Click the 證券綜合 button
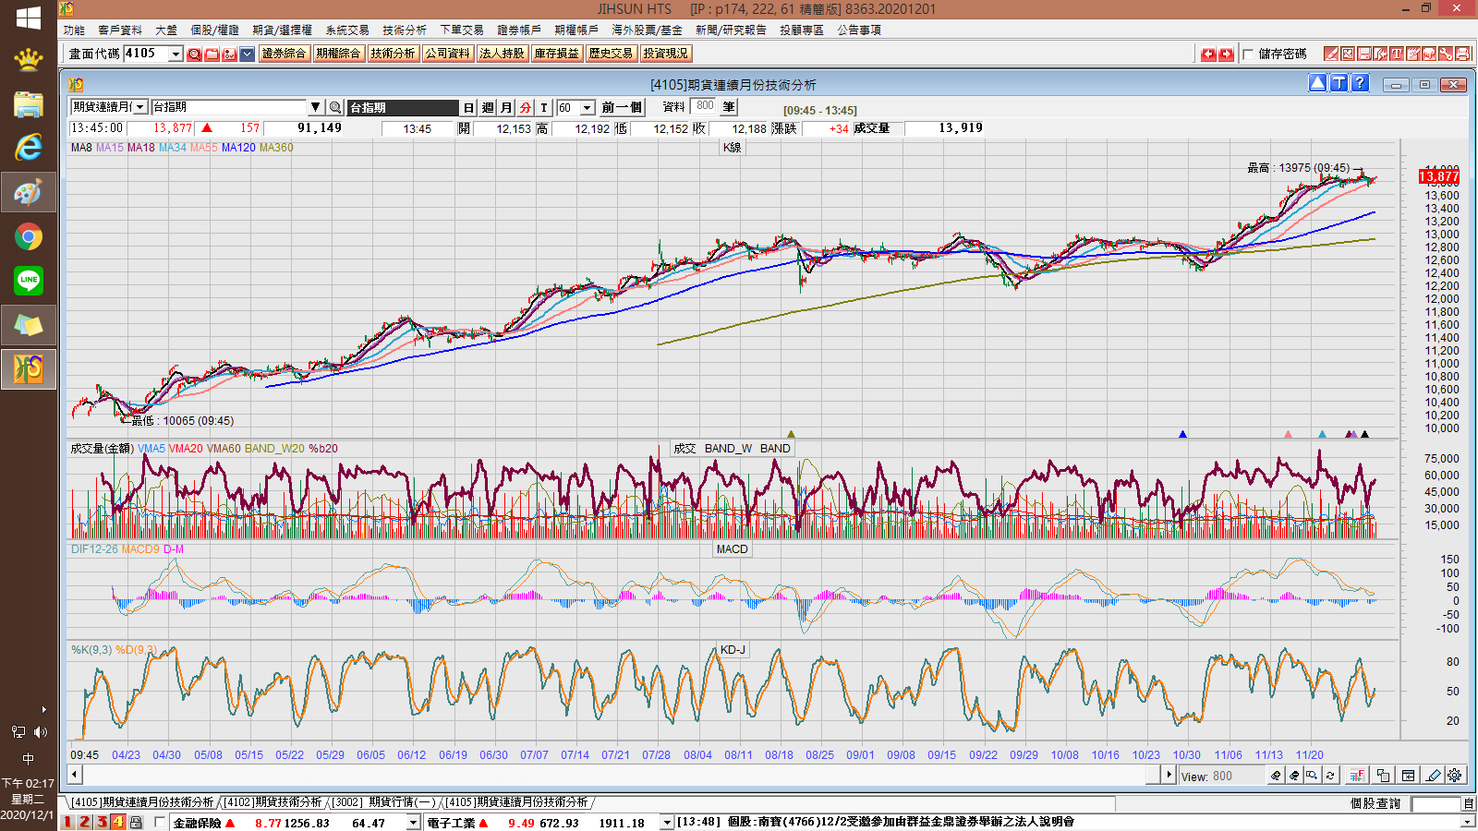This screenshot has height=831, width=1478. (284, 54)
